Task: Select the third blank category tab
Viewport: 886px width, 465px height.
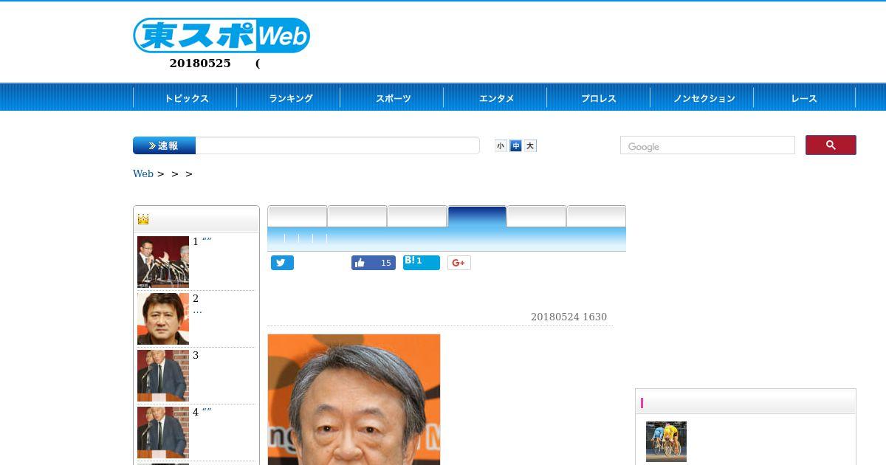Action: (417, 216)
